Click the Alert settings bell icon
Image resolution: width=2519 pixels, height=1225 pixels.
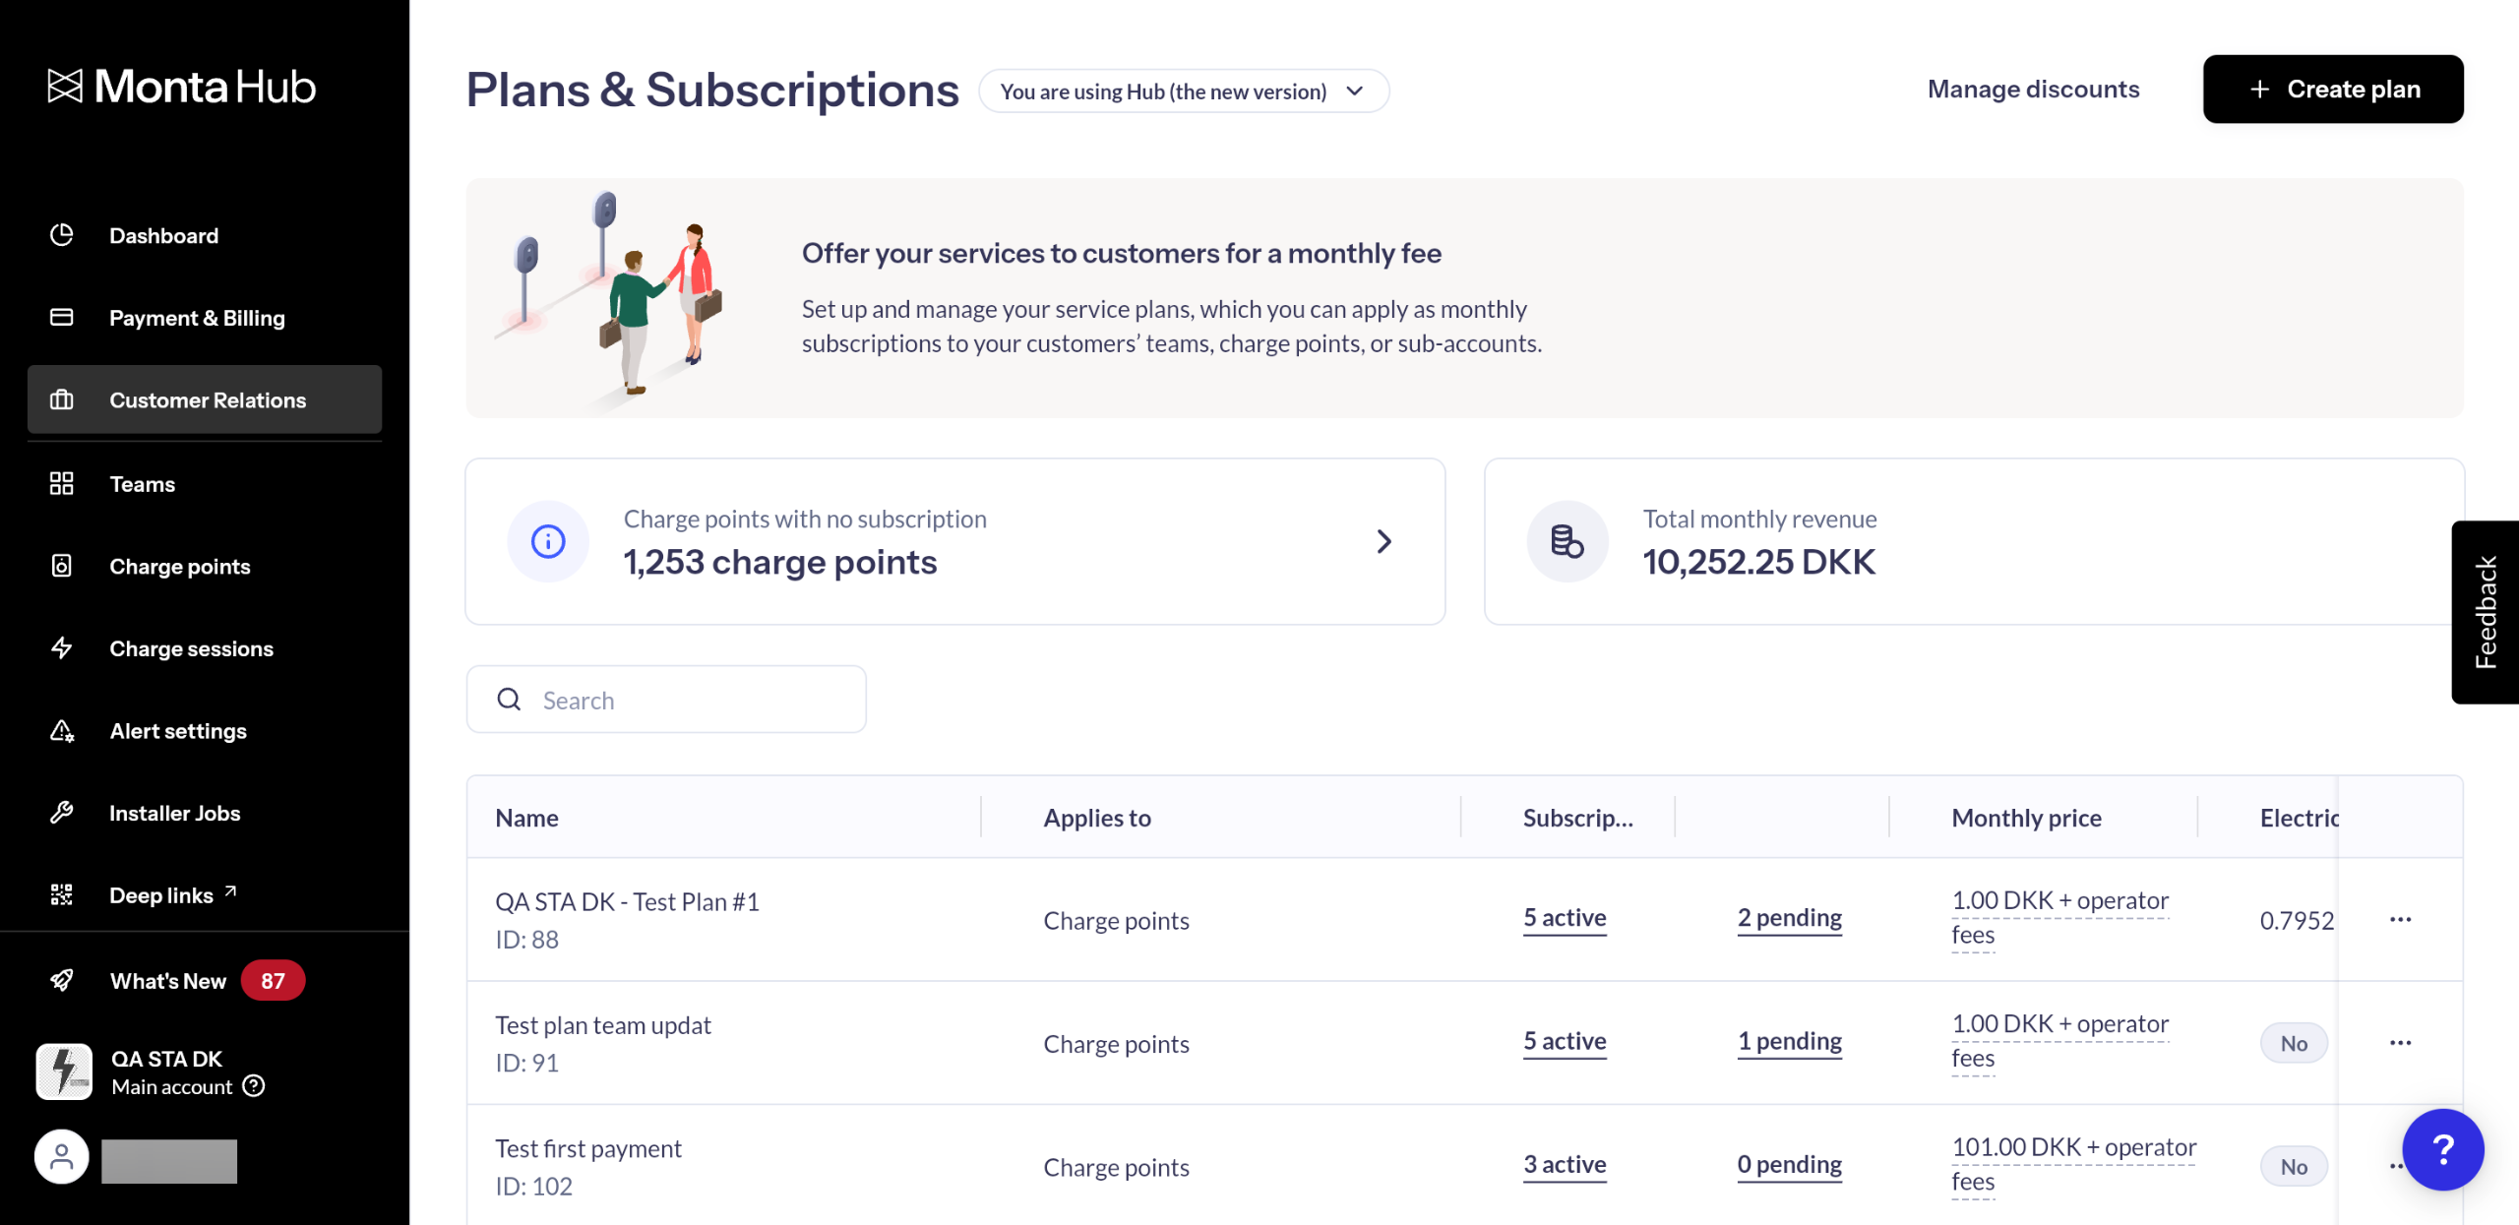point(62,730)
